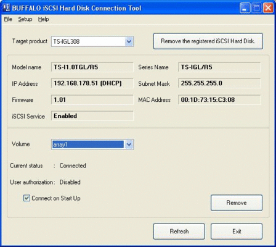276x247 pixels.
Task: Expand the Volume dropdown arrow
Action: tap(129, 144)
